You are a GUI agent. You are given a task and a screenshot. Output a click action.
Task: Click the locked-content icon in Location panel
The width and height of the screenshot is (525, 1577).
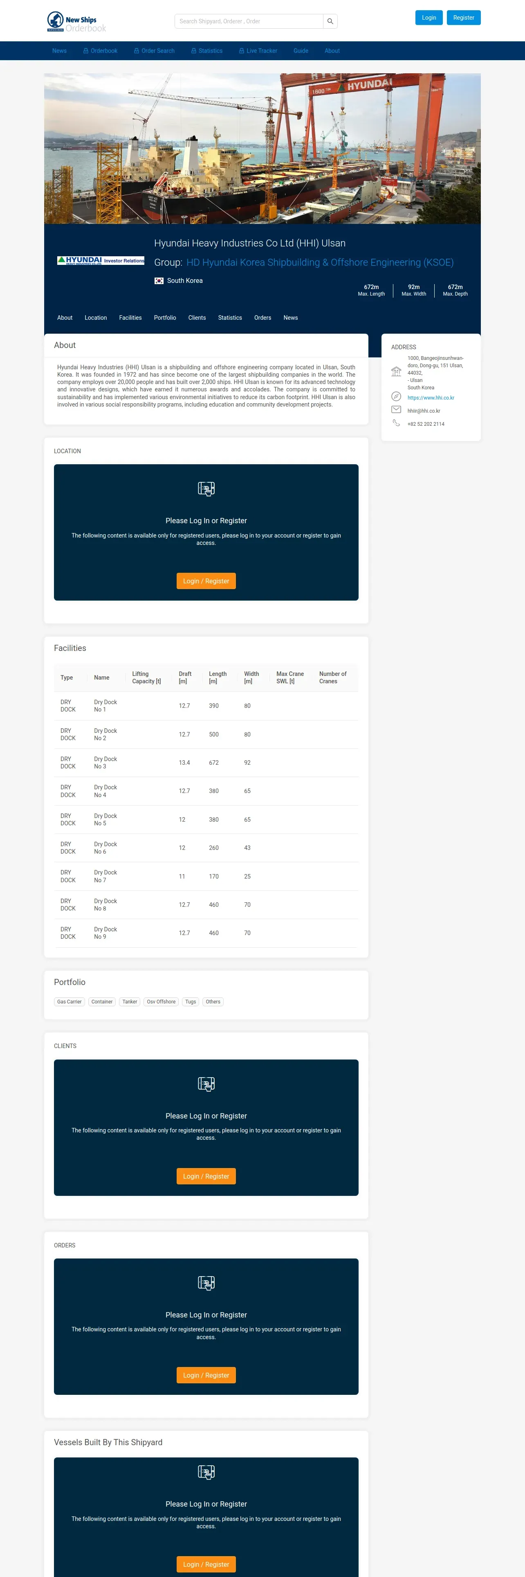pyautogui.click(x=206, y=488)
